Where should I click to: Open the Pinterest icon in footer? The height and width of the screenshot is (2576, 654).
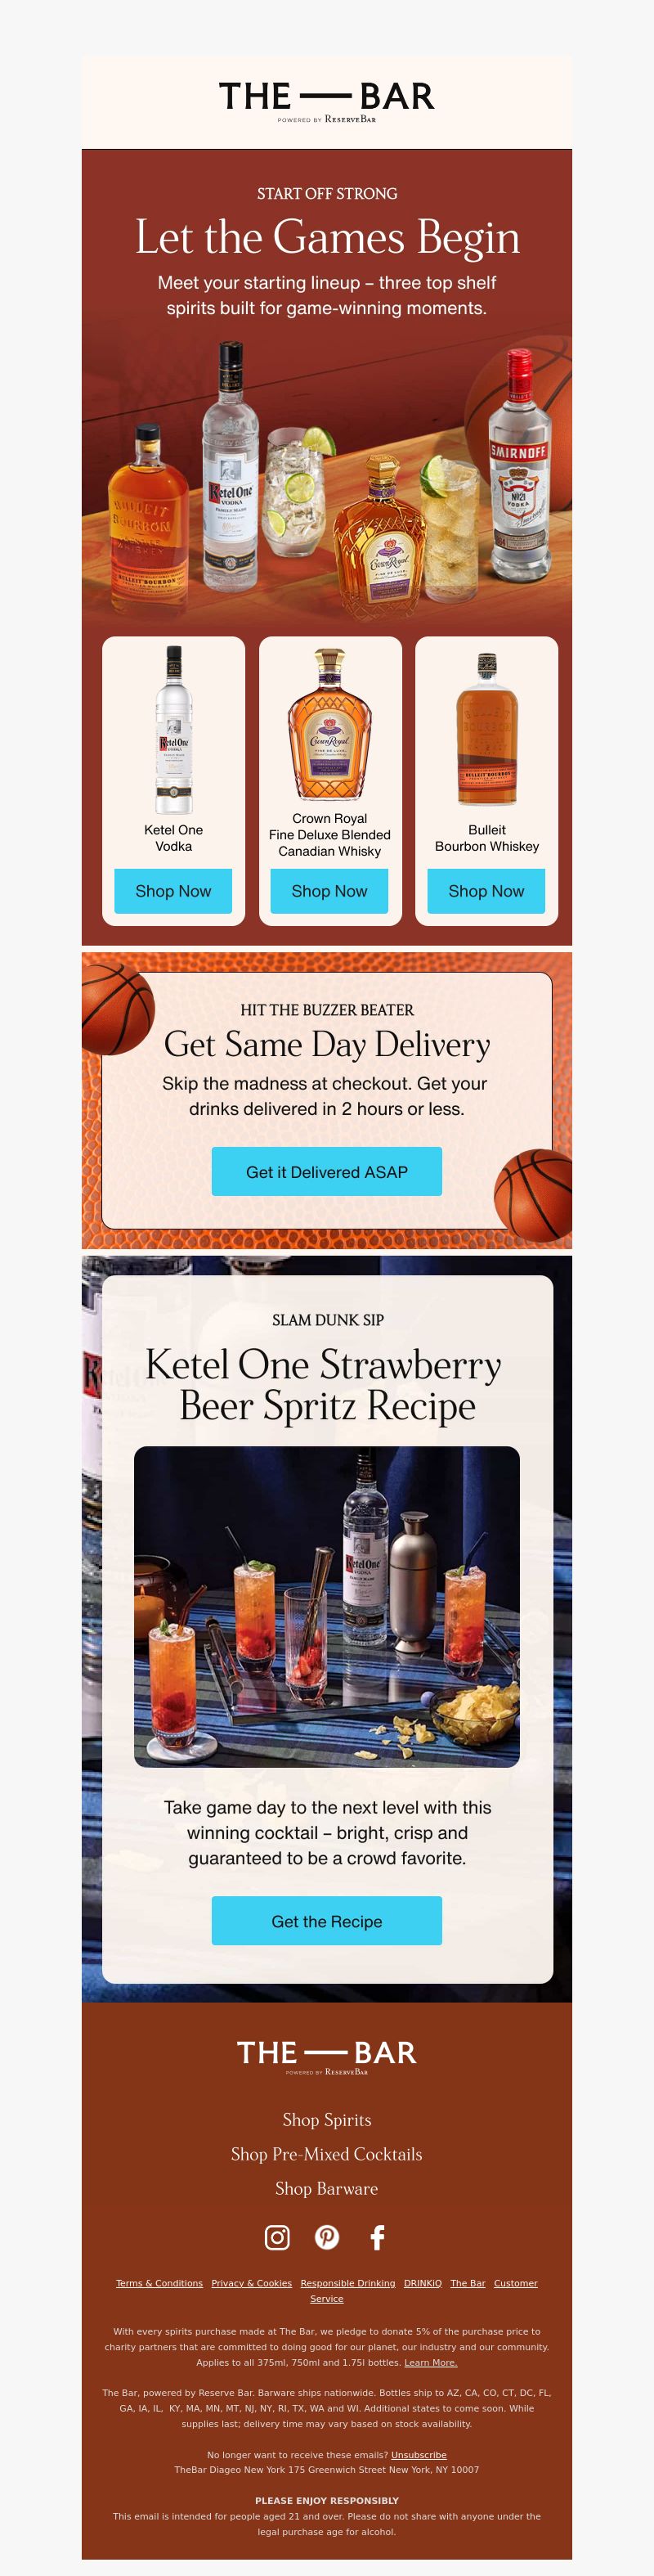click(327, 2237)
